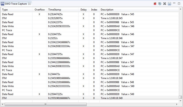
Task: Select the SWO Trace Capture tab
Action: pyautogui.click(x=16, y=4)
